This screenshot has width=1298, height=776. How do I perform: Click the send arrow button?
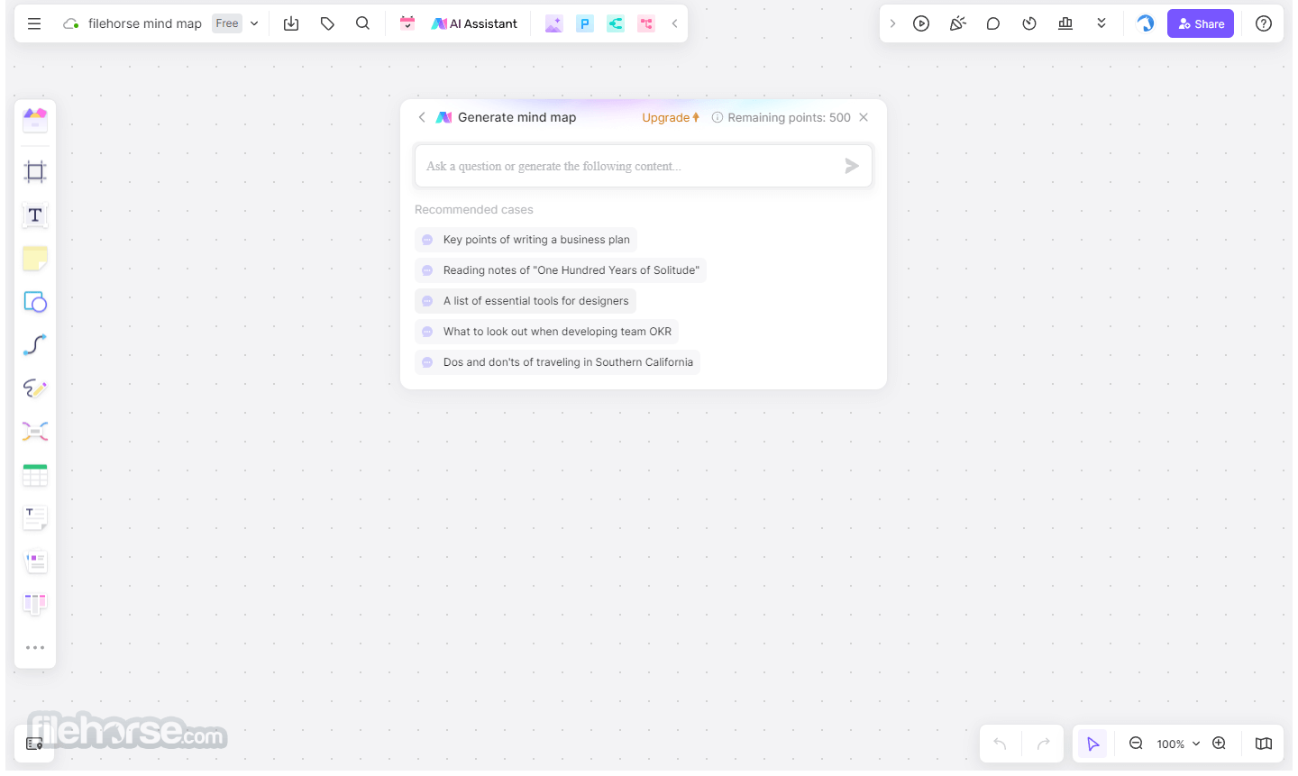click(x=852, y=166)
